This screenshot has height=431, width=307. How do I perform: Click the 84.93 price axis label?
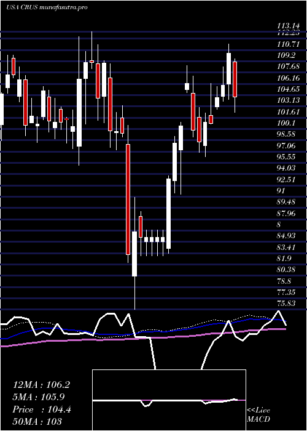point(286,236)
